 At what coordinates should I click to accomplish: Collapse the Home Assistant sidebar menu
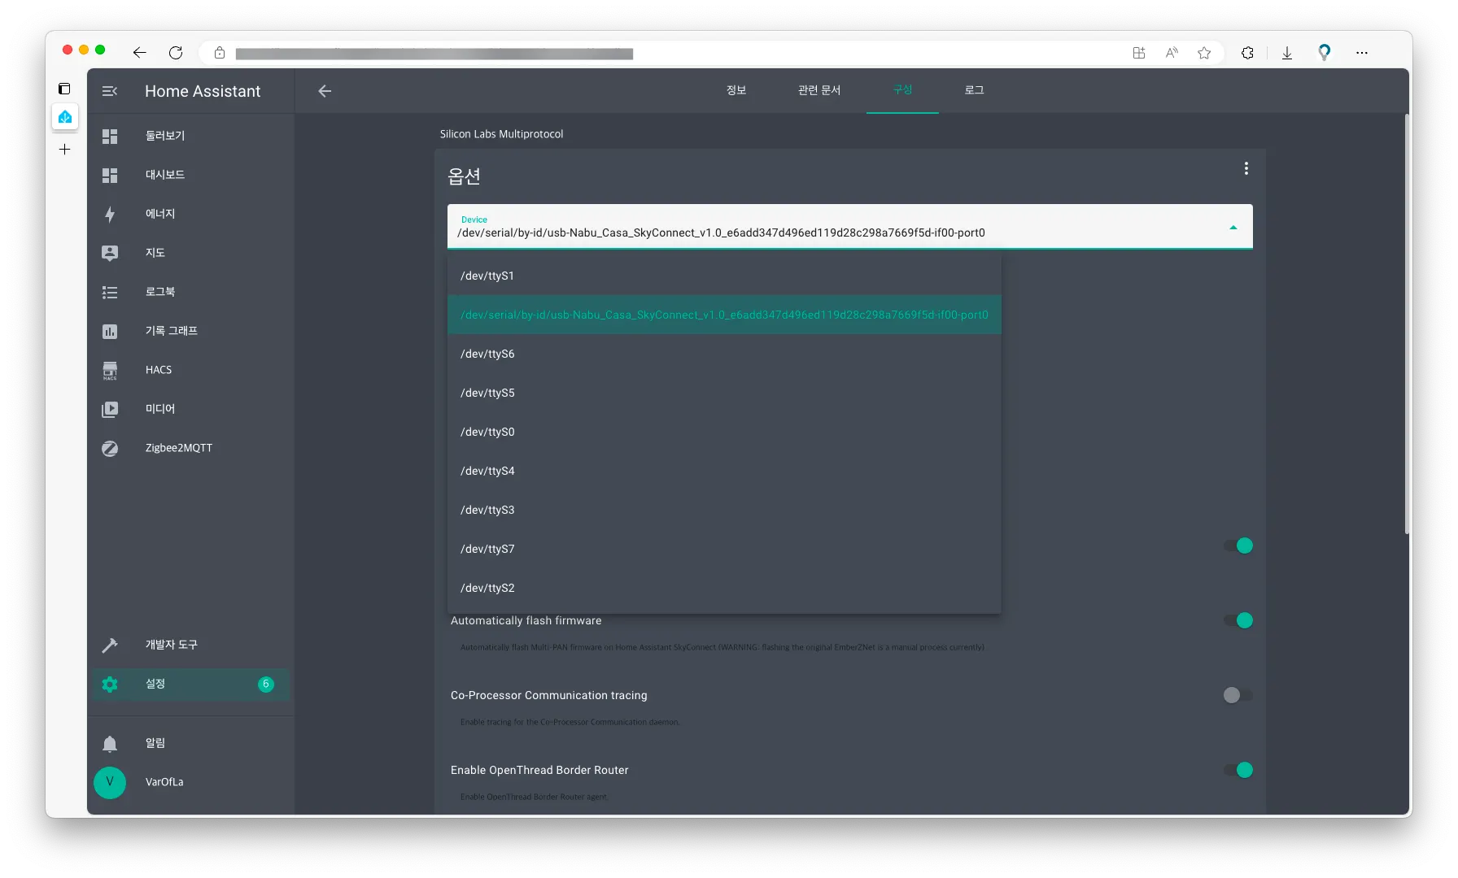110,91
